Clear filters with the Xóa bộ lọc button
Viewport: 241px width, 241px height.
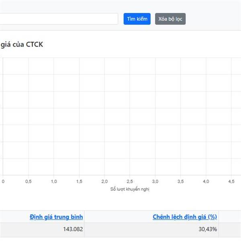tap(170, 19)
